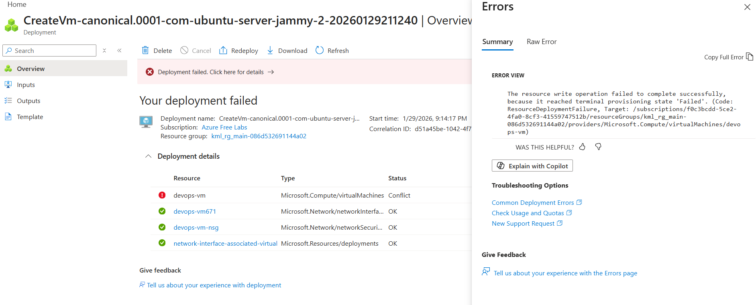The height and width of the screenshot is (305, 756).
Task: Switch to the Raw Error tab
Action: (542, 42)
